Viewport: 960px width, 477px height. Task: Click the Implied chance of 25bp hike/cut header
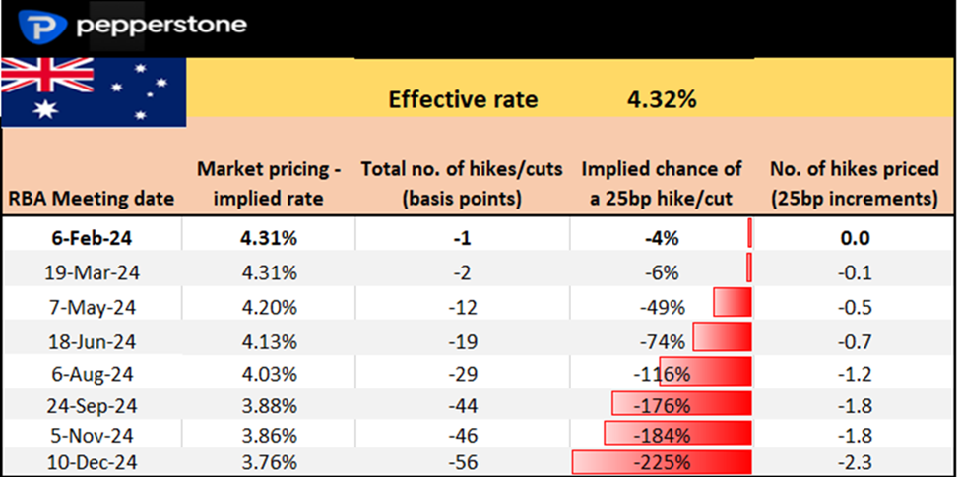point(662,184)
